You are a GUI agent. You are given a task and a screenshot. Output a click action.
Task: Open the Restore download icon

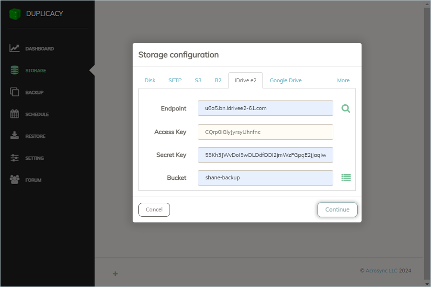point(14,135)
